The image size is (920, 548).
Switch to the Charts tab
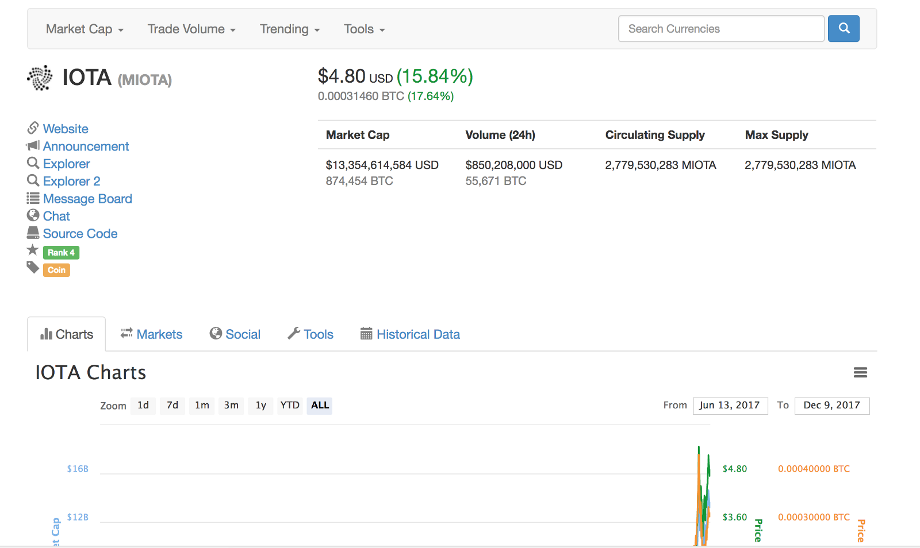[67, 334]
